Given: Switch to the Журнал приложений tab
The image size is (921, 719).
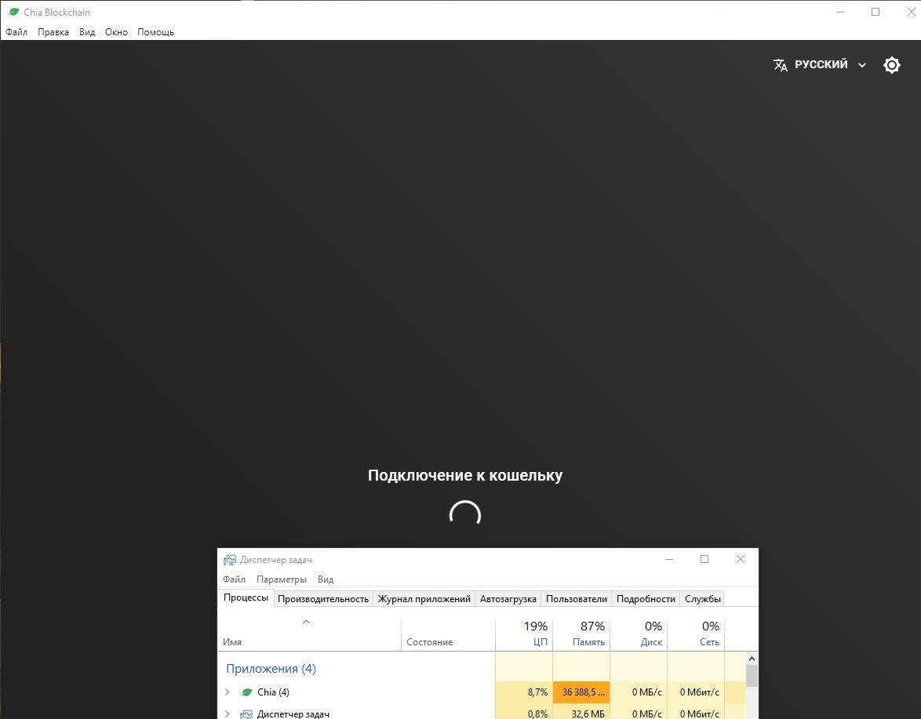Looking at the screenshot, I should click(x=424, y=599).
